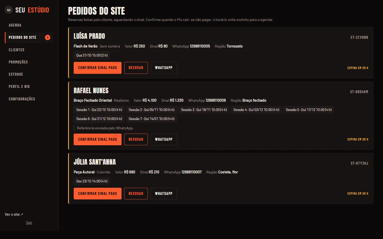The height and width of the screenshot is (239, 383).
Task: Click the Pedidos do Site count badge
Action: point(48,37)
